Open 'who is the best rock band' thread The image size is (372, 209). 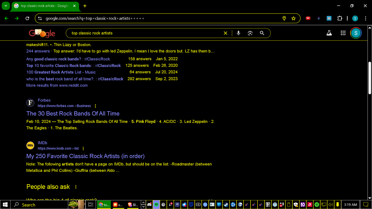tap(75, 79)
